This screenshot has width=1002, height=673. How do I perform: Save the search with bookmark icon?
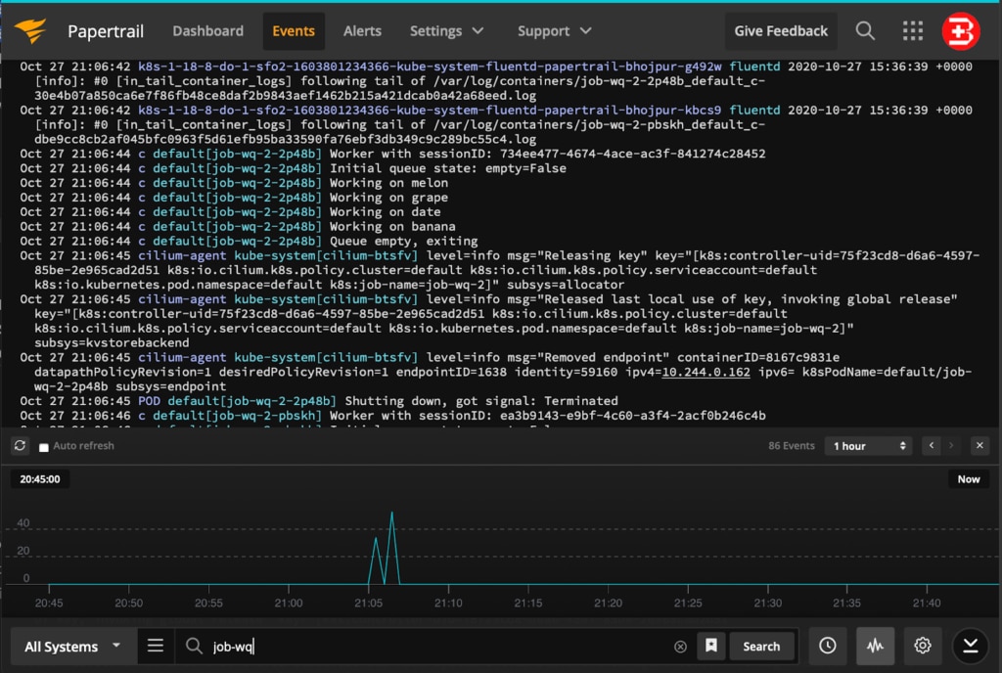710,646
